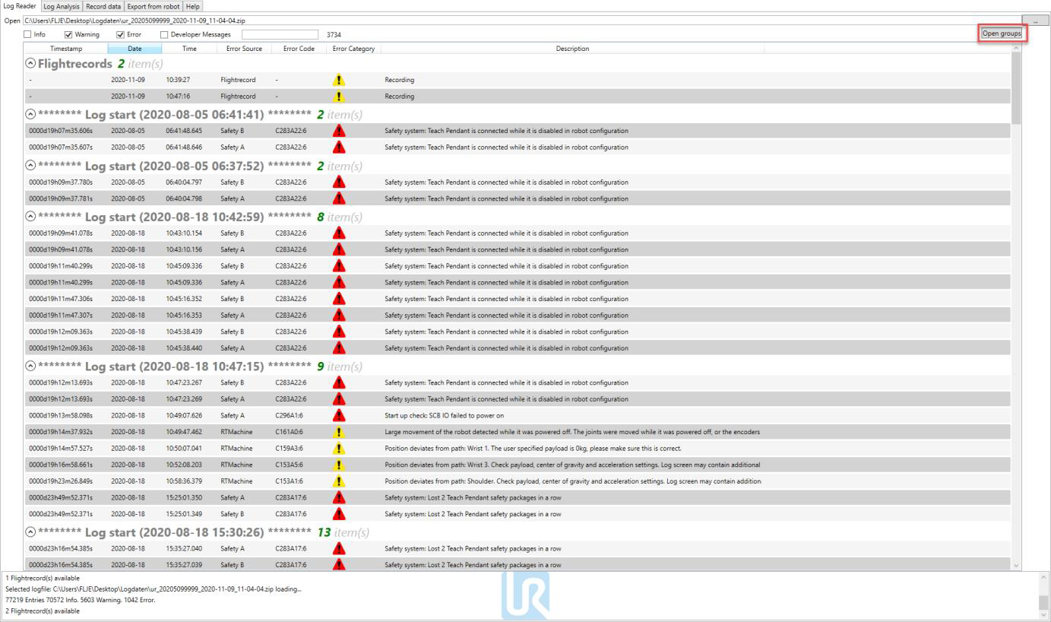Click the yellow warning icon for code C159A3:6
This screenshot has height=622, width=1051.
coord(339,449)
